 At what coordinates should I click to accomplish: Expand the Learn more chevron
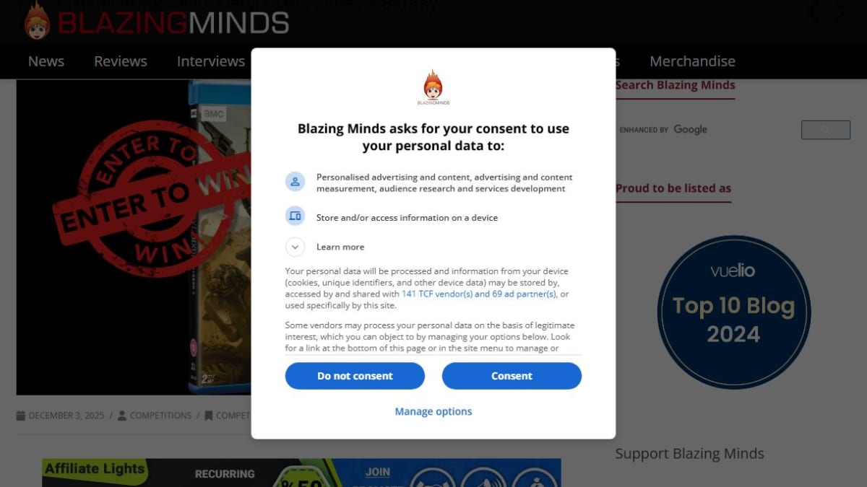coord(295,247)
